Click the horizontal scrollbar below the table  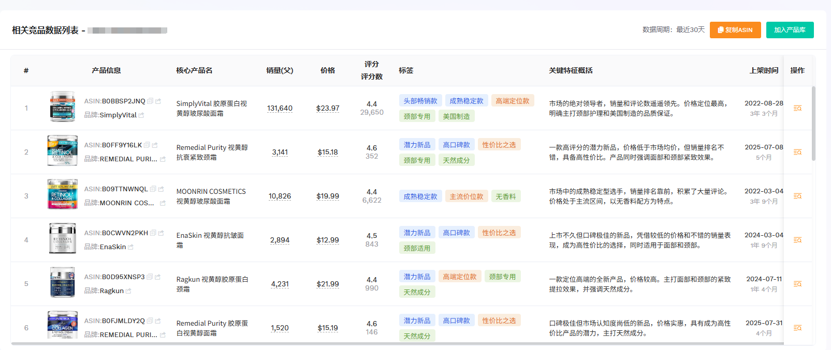point(362,343)
